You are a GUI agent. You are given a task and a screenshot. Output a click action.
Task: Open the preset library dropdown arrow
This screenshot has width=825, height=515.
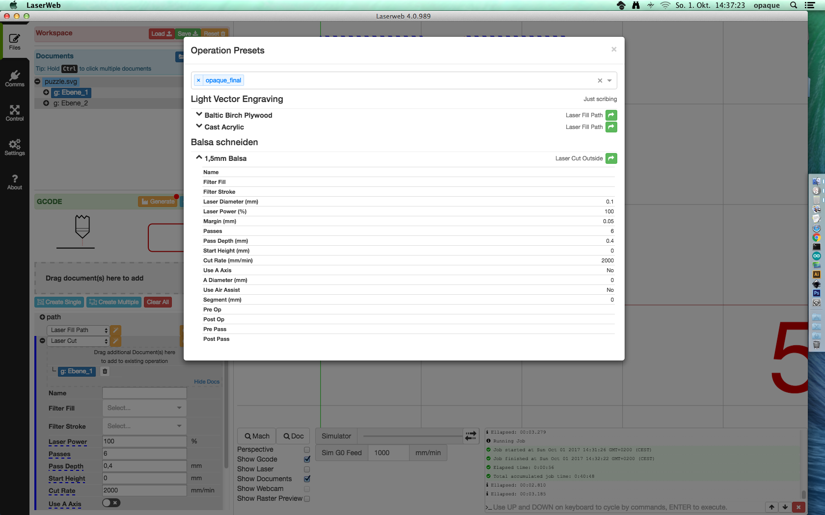pos(609,80)
